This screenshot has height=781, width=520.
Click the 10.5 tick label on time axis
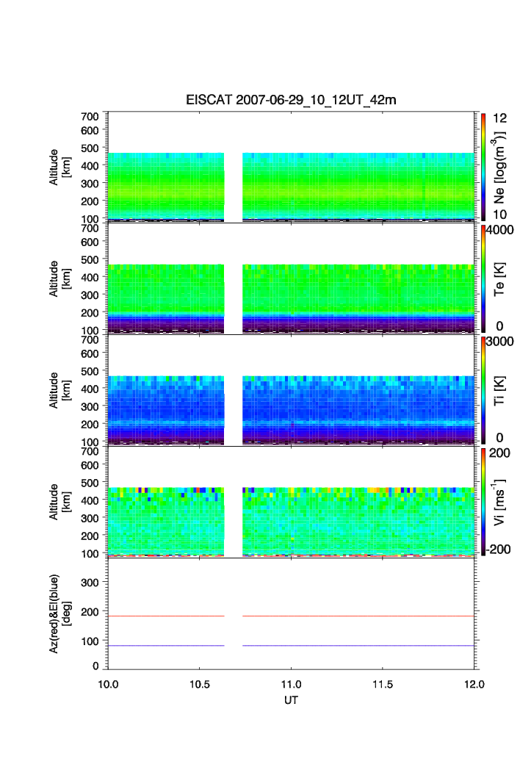coord(200,684)
